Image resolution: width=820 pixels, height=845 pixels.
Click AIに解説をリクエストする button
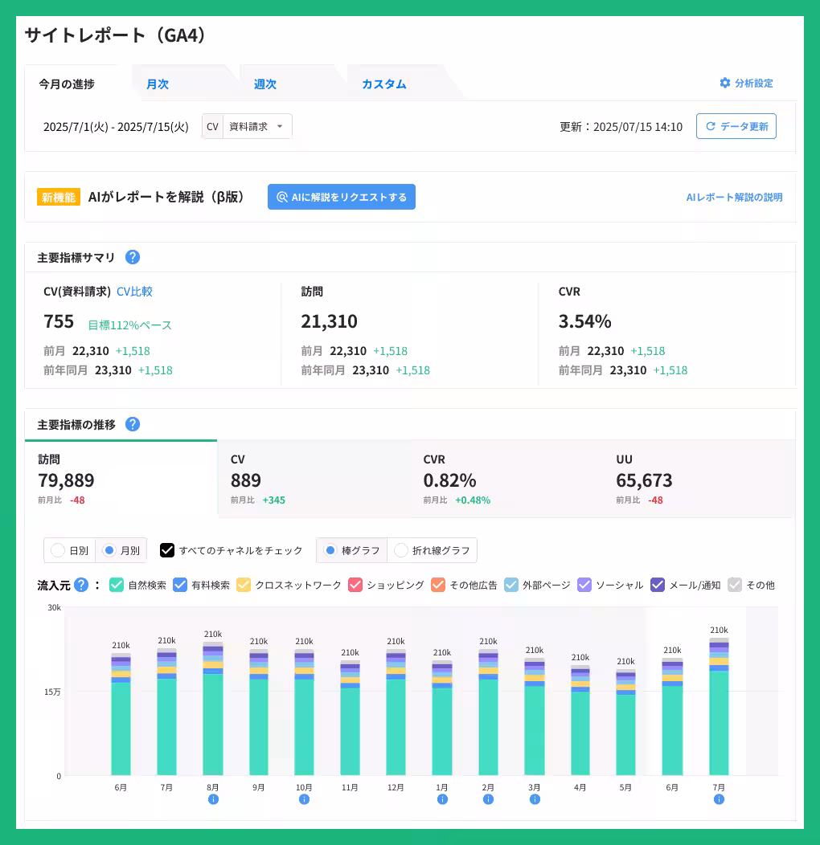click(x=342, y=197)
